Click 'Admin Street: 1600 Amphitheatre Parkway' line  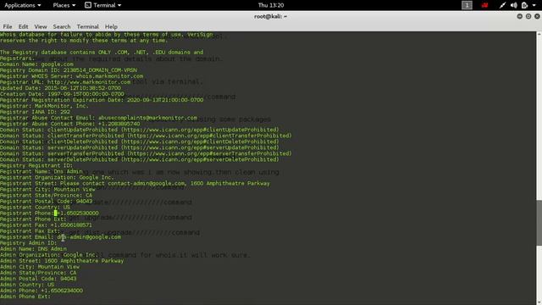tap(62, 261)
